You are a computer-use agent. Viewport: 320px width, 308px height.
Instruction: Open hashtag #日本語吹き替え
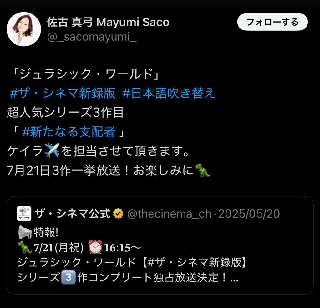pos(169,93)
